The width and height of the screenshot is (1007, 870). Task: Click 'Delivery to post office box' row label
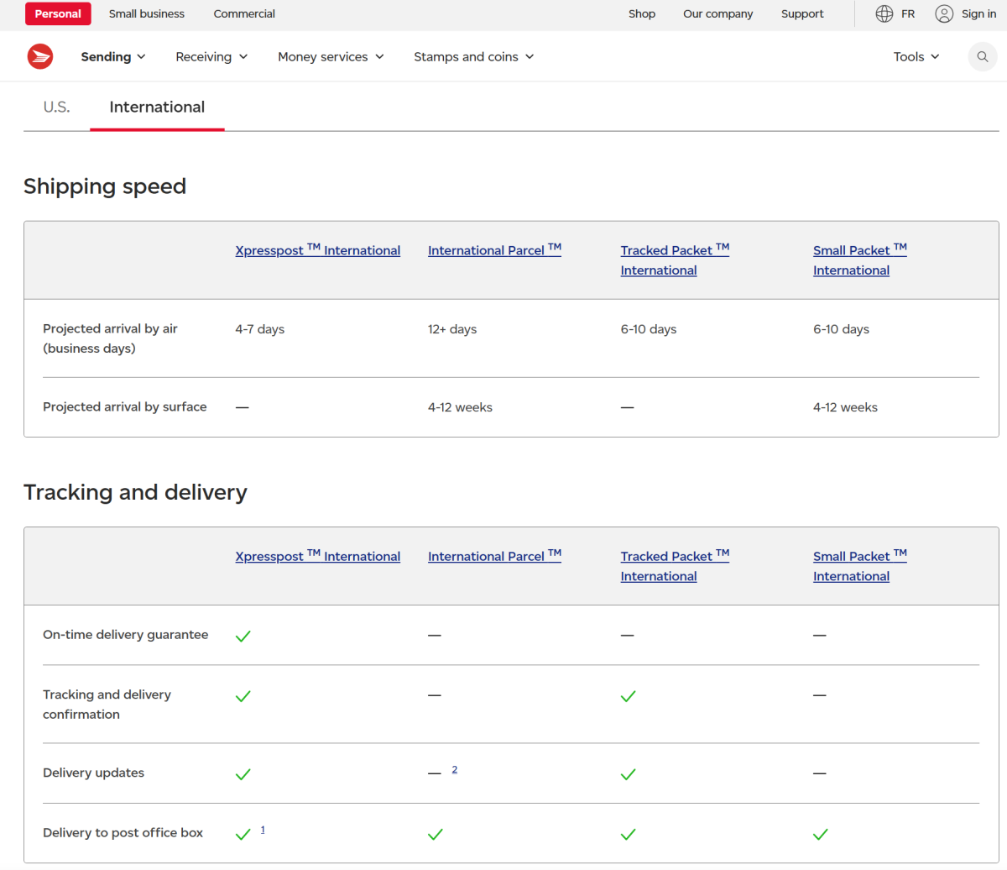123,833
